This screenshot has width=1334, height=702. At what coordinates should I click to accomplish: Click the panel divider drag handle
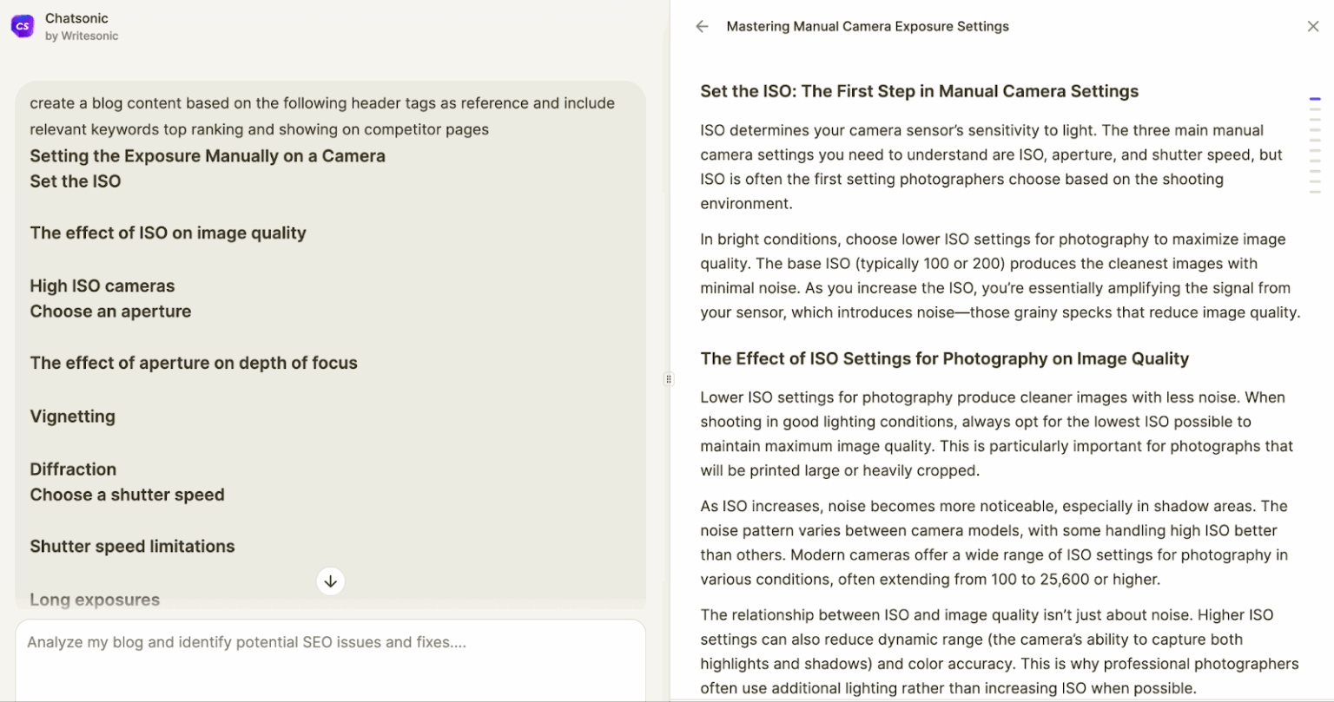(x=669, y=379)
